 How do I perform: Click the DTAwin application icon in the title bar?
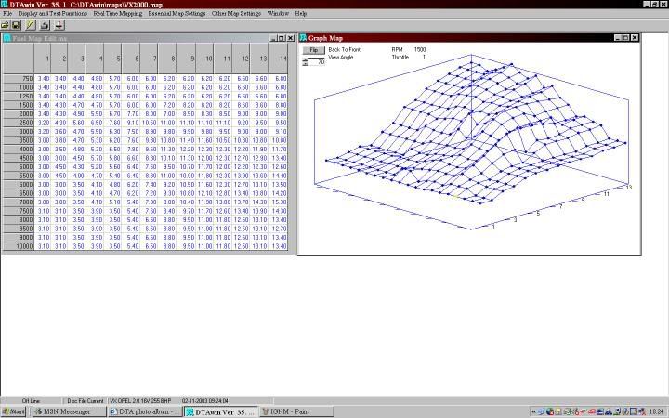tap(4, 5)
